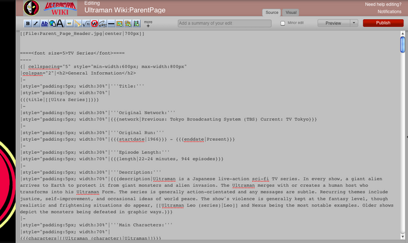
Task: Apply italic text formatting
Action: pos(36,24)
